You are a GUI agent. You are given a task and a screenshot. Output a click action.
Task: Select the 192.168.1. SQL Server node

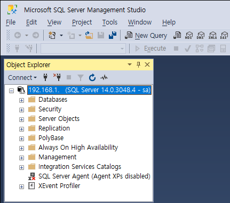coord(89,90)
